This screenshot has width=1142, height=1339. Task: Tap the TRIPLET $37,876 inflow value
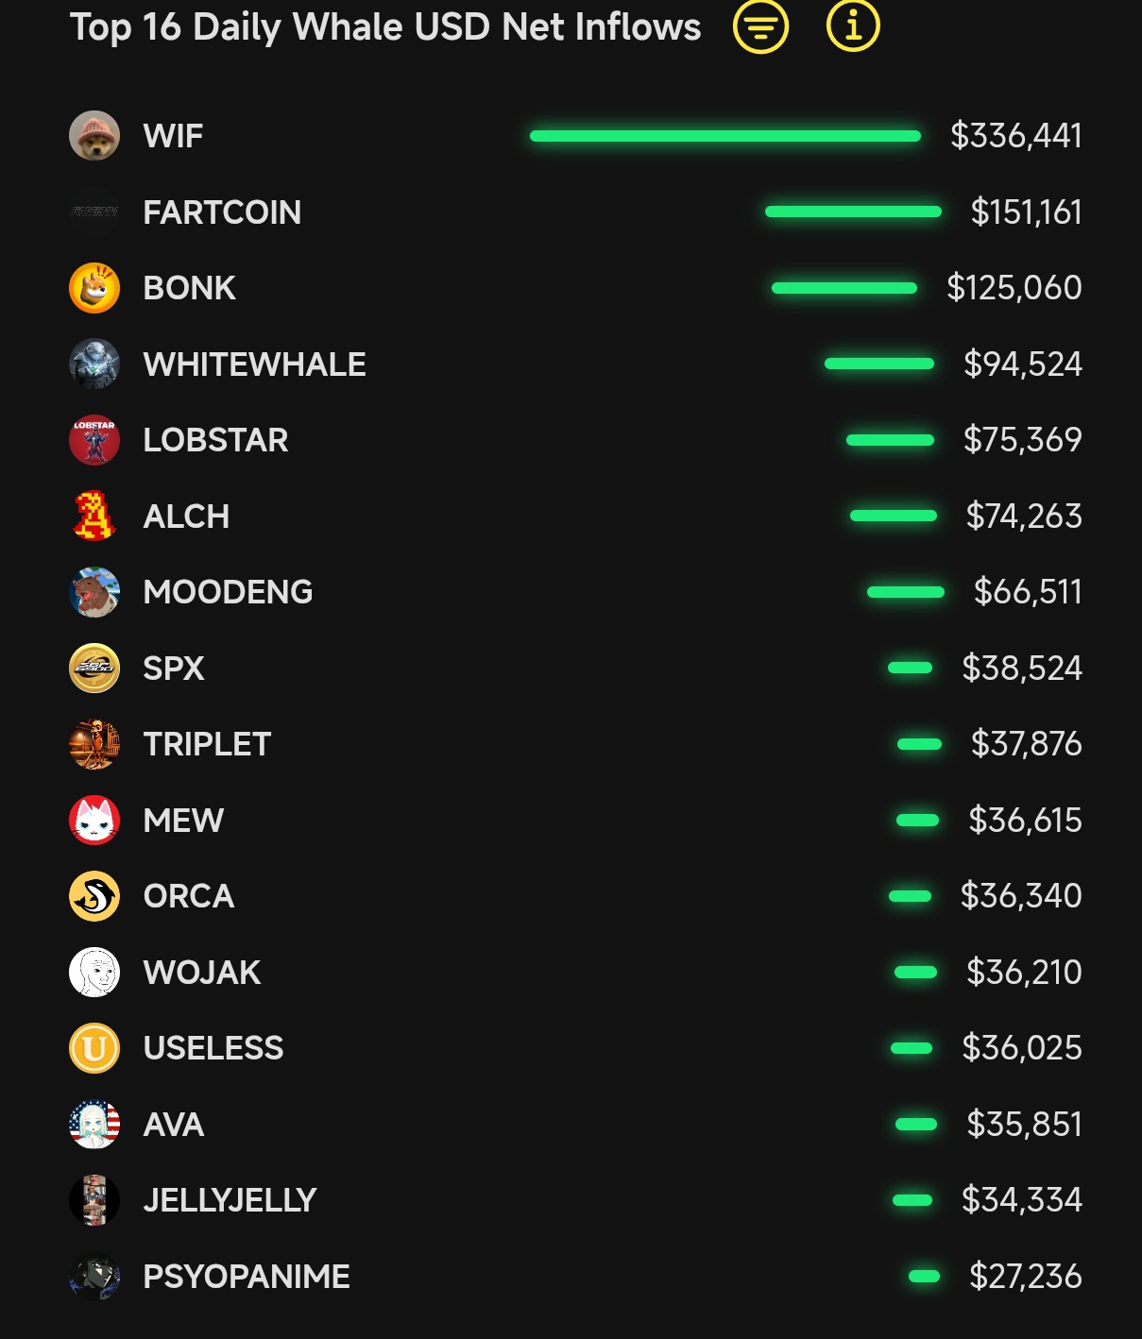coord(1026,744)
